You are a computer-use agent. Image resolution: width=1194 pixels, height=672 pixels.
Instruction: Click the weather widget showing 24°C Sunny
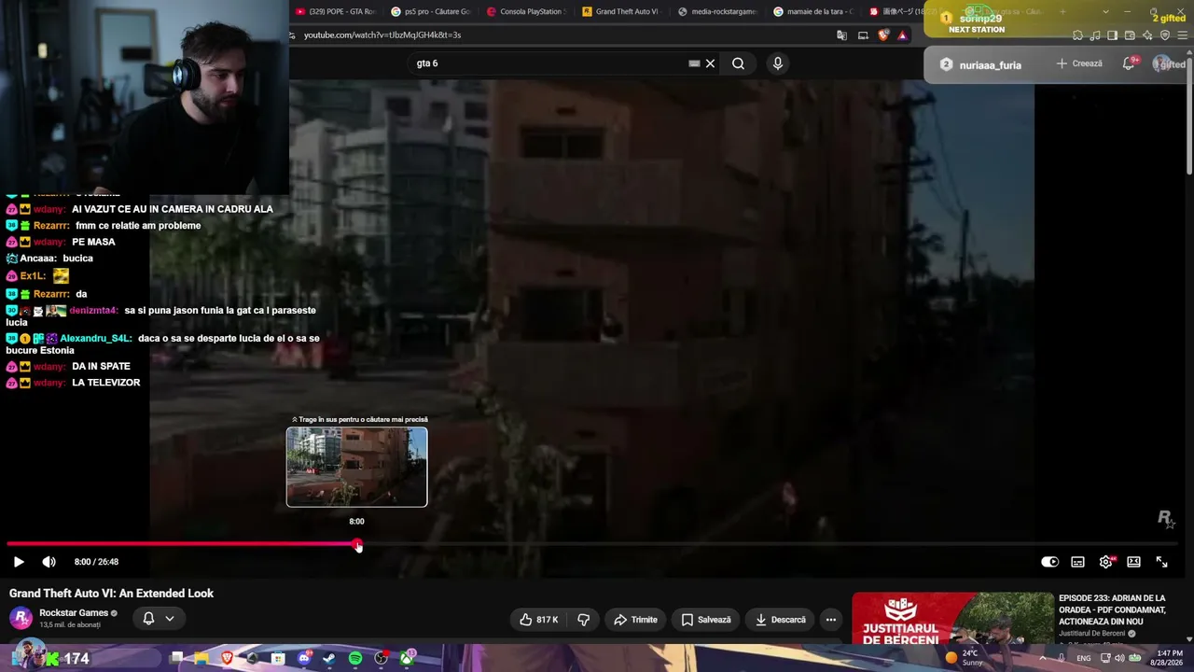(965, 658)
